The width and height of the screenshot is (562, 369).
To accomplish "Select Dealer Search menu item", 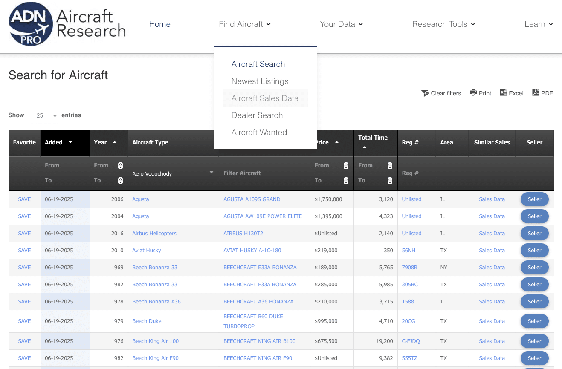I will (x=257, y=115).
